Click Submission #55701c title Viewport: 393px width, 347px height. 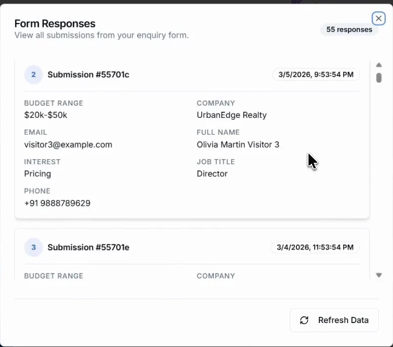point(89,75)
